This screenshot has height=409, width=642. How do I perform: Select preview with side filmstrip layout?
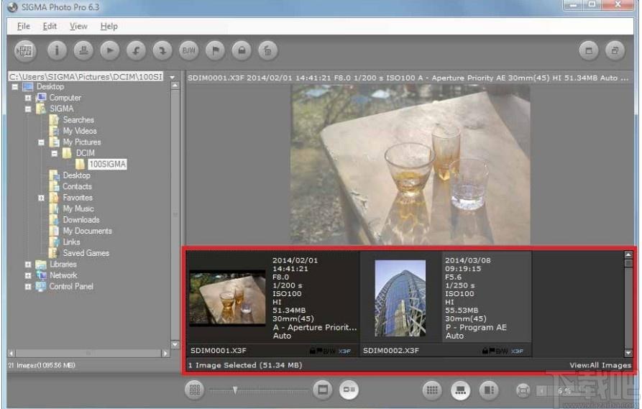489,390
